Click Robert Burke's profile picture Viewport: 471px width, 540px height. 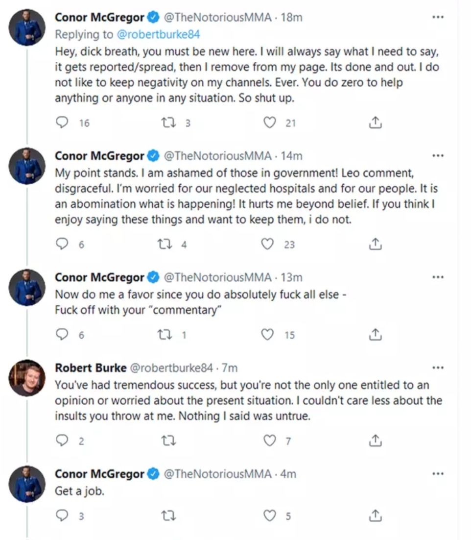[x=27, y=378]
